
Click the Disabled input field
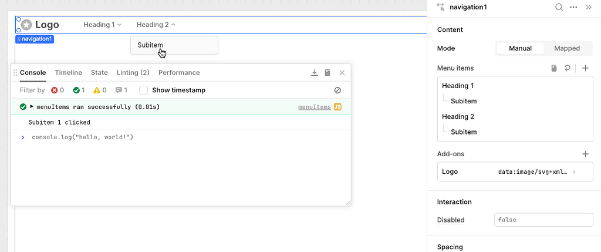coord(543,220)
